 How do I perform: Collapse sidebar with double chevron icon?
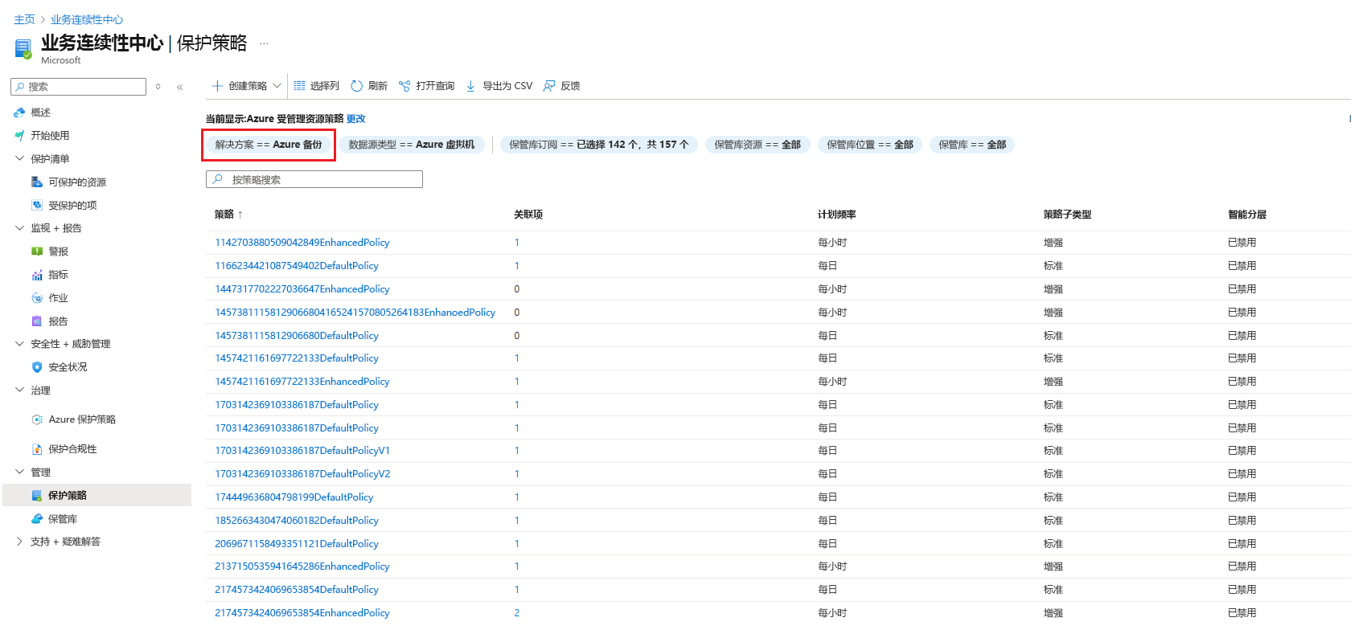(179, 87)
